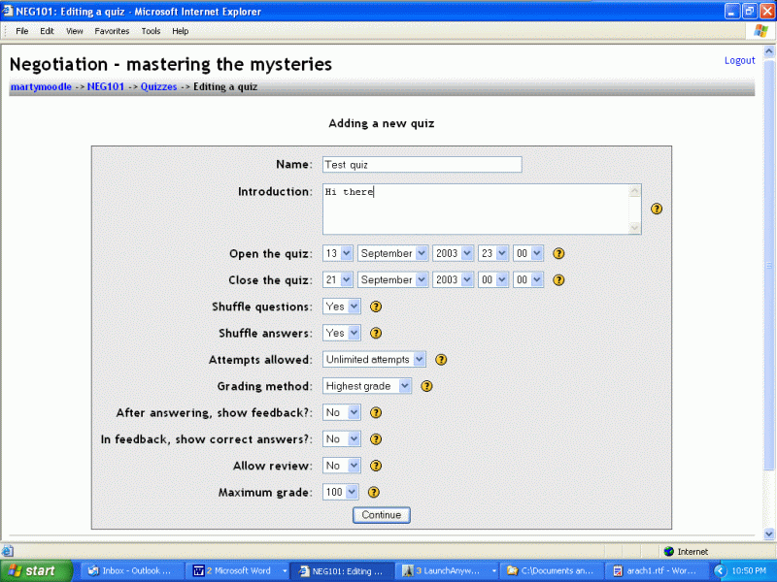
Task: Click help icon next to Introduction field
Action: [x=657, y=209]
